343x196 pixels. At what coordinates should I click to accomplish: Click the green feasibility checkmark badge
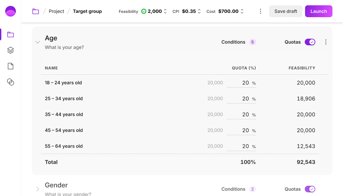(143, 11)
